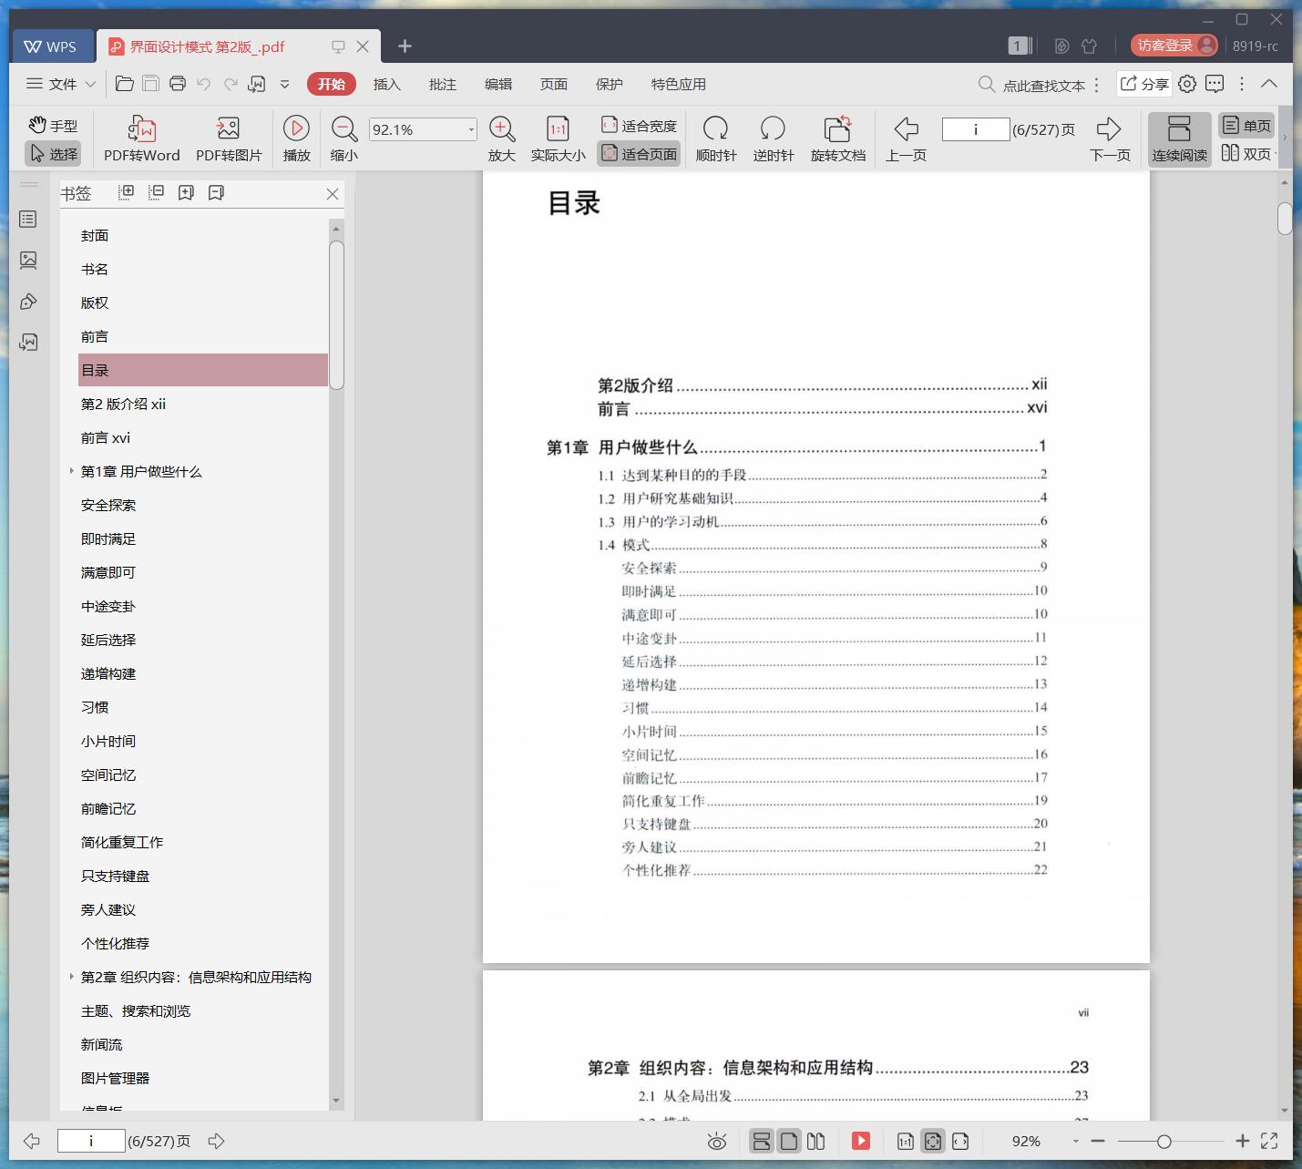Switch to the WPS home tab
The width and height of the screenshot is (1302, 1169).
click(52, 46)
